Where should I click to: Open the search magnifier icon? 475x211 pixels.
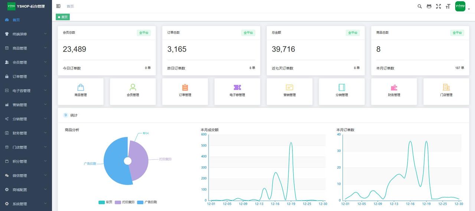pos(420,6)
